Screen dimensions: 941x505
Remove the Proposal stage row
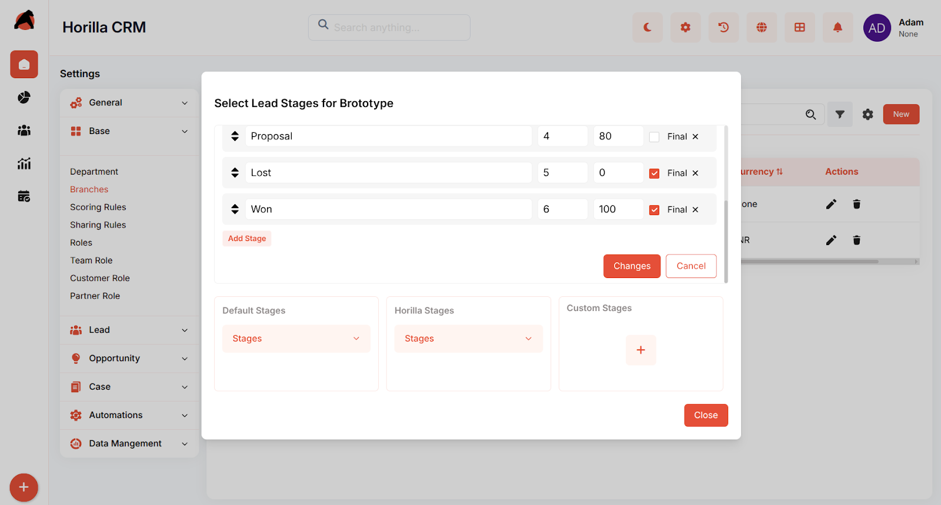(695, 136)
